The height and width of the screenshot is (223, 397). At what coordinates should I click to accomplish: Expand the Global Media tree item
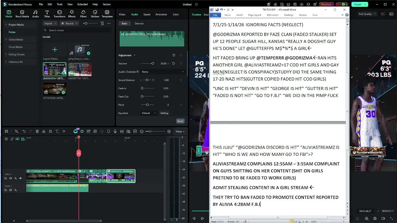click(x=6, y=40)
